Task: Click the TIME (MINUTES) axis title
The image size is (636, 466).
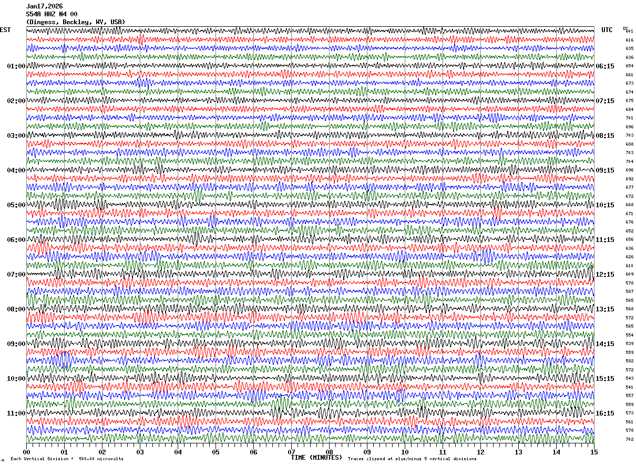Action: coord(316,458)
